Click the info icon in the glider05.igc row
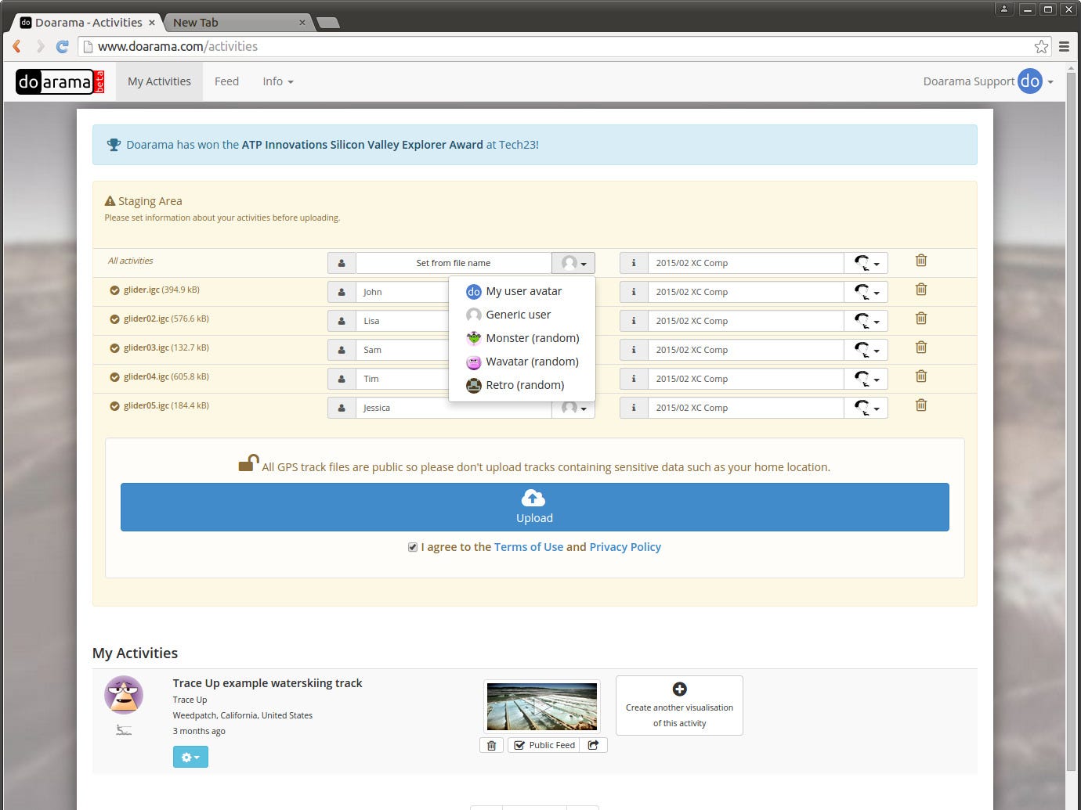The height and width of the screenshot is (810, 1081). 634,408
